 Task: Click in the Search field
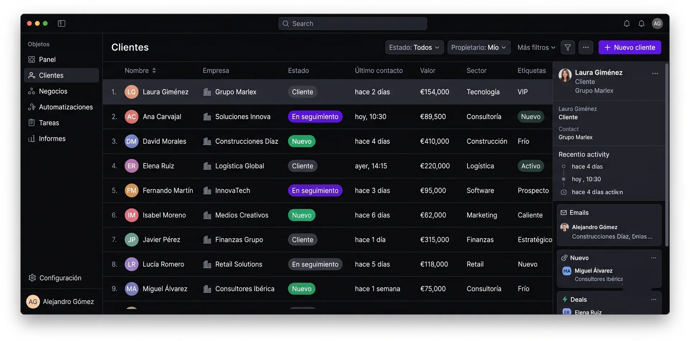click(x=353, y=23)
